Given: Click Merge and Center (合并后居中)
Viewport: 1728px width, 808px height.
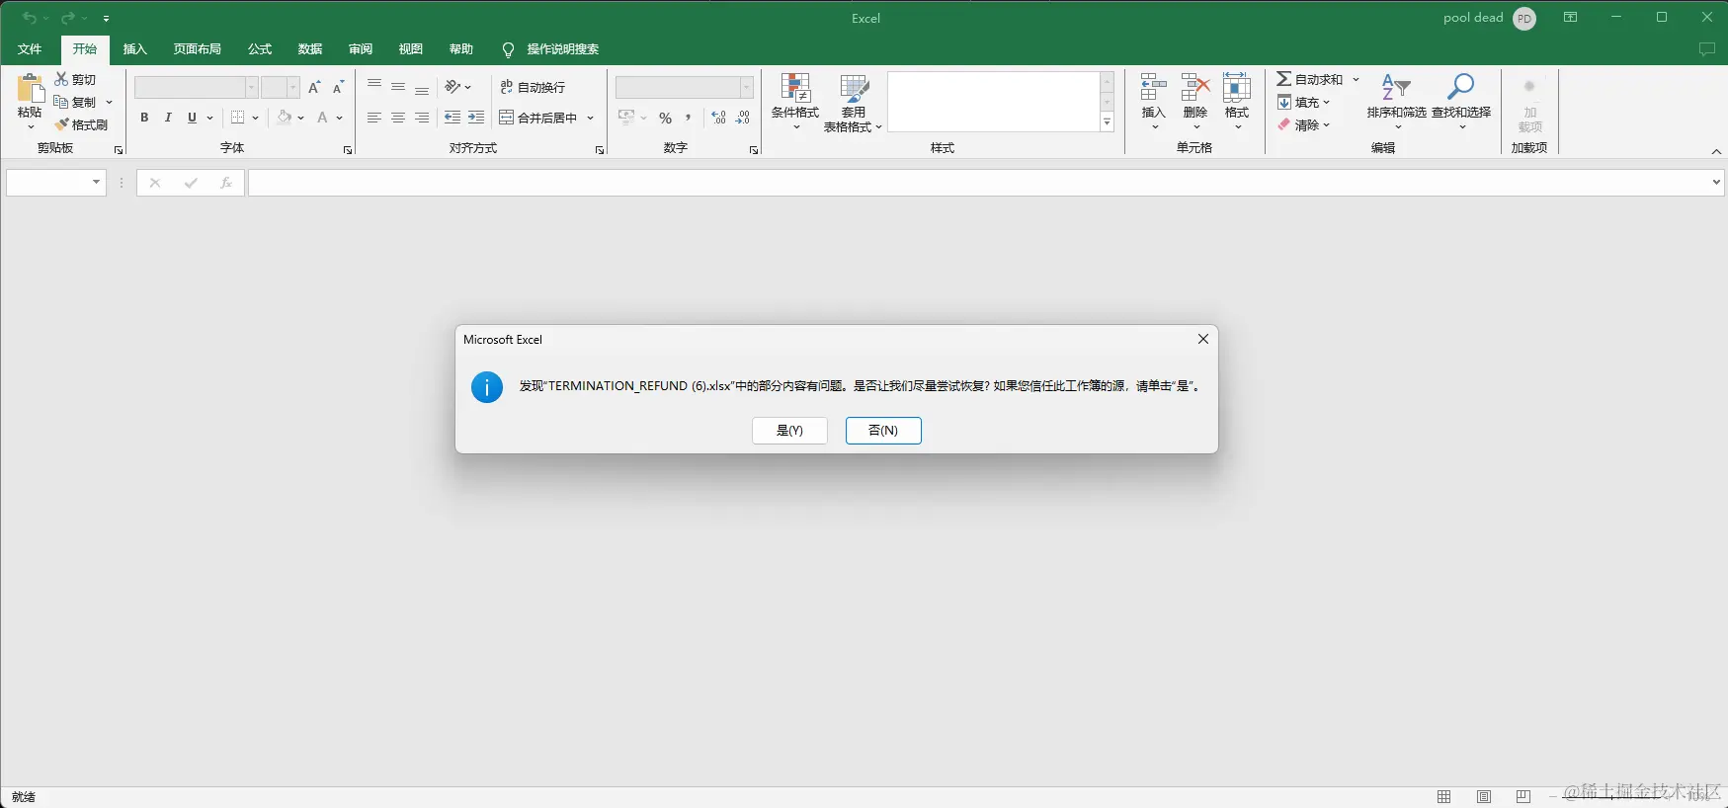Looking at the screenshot, I should point(538,118).
